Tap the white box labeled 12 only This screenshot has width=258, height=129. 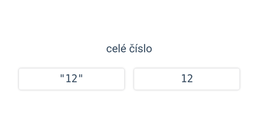click(187, 79)
